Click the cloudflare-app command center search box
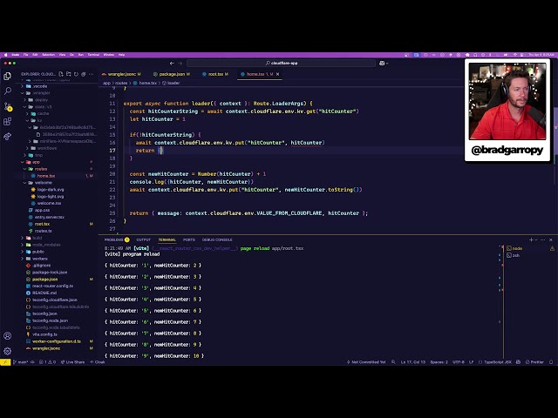 click(281, 64)
